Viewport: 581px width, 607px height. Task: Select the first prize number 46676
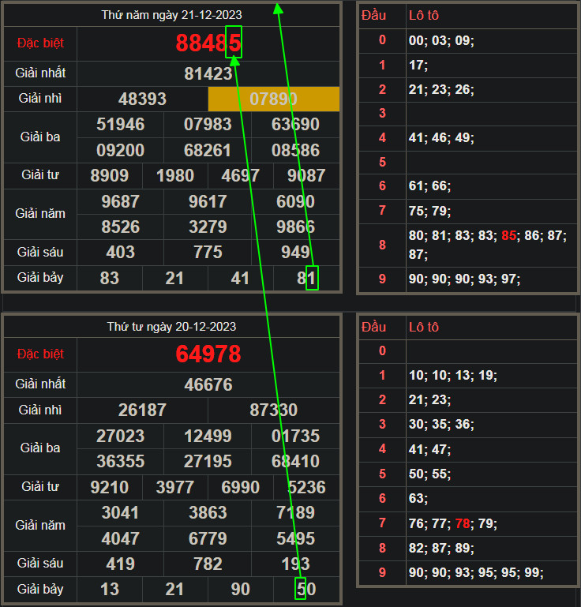pos(208,384)
